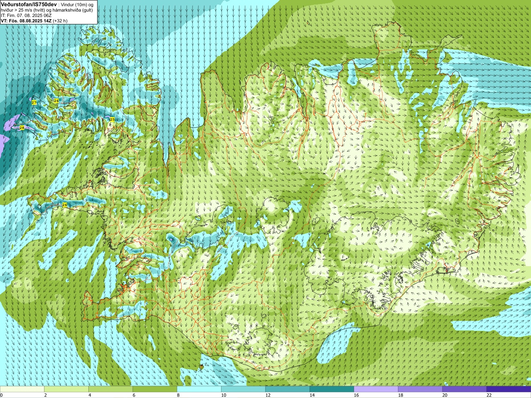
Task: Click the legend value 16
Action: pos(356,395)
